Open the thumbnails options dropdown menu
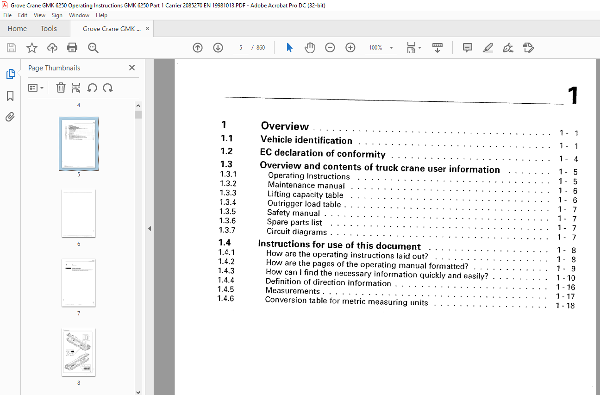Viewport: 600px width, 395px height. (x=36, y=88)
